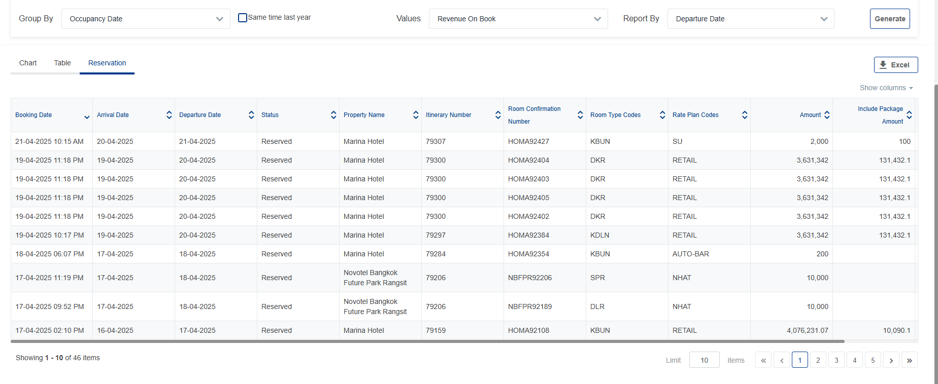938x384 pixels.
Task: Switch to the Chart tab
Action: coord(28,63)
